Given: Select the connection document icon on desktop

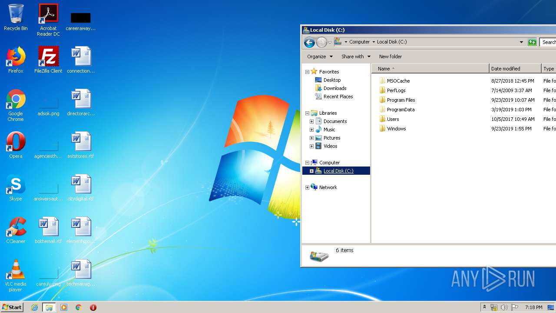Looking at the screenshot, I should 81,60.
